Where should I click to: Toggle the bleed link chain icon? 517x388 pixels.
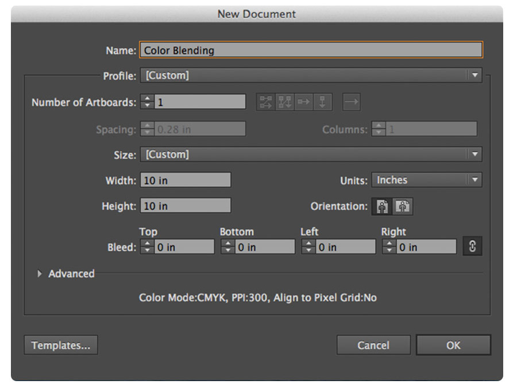click(x=472, y=246)
